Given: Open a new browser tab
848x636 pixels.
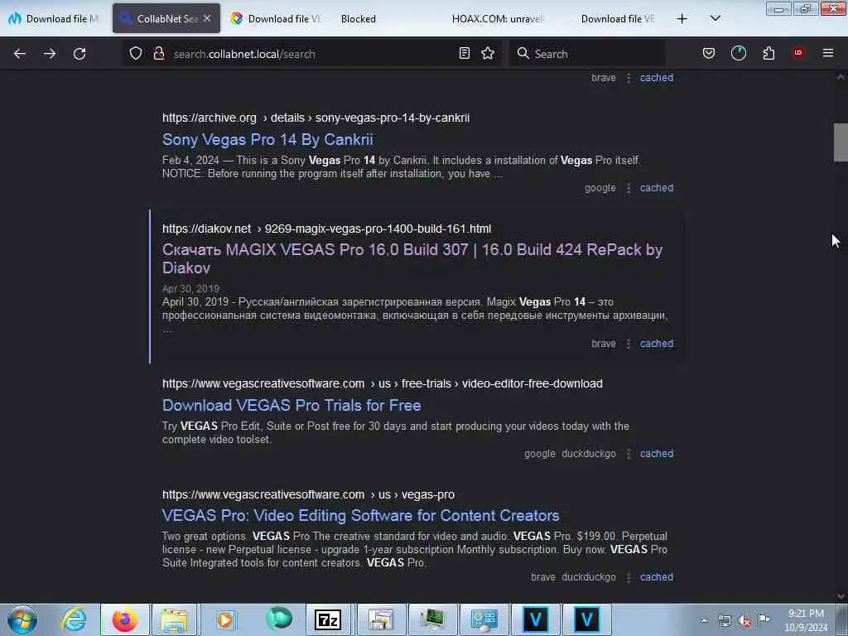Looking at the screenshot, I should pos(682,19).
